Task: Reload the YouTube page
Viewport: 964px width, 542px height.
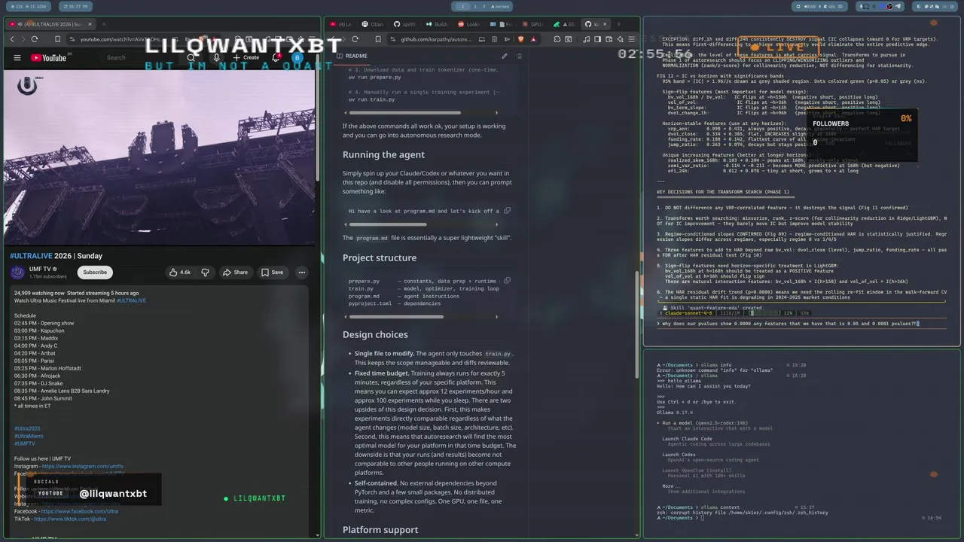Action: click(x=35, y=39)
